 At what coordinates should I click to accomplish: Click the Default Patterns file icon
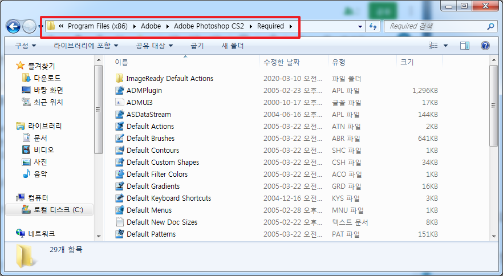(119, 234)
